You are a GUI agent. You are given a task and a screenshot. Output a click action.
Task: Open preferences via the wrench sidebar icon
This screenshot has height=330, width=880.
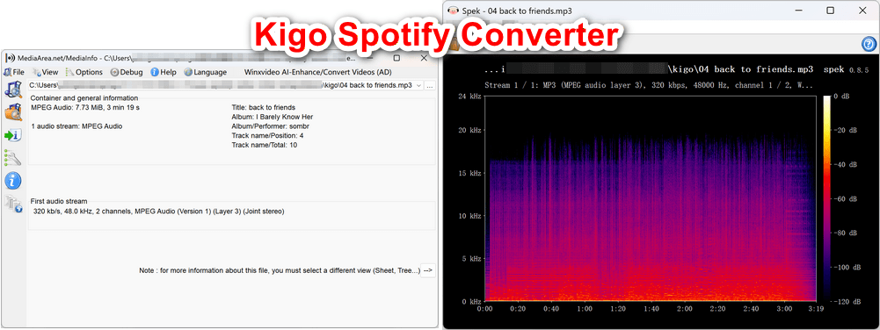tap(13, 157)
